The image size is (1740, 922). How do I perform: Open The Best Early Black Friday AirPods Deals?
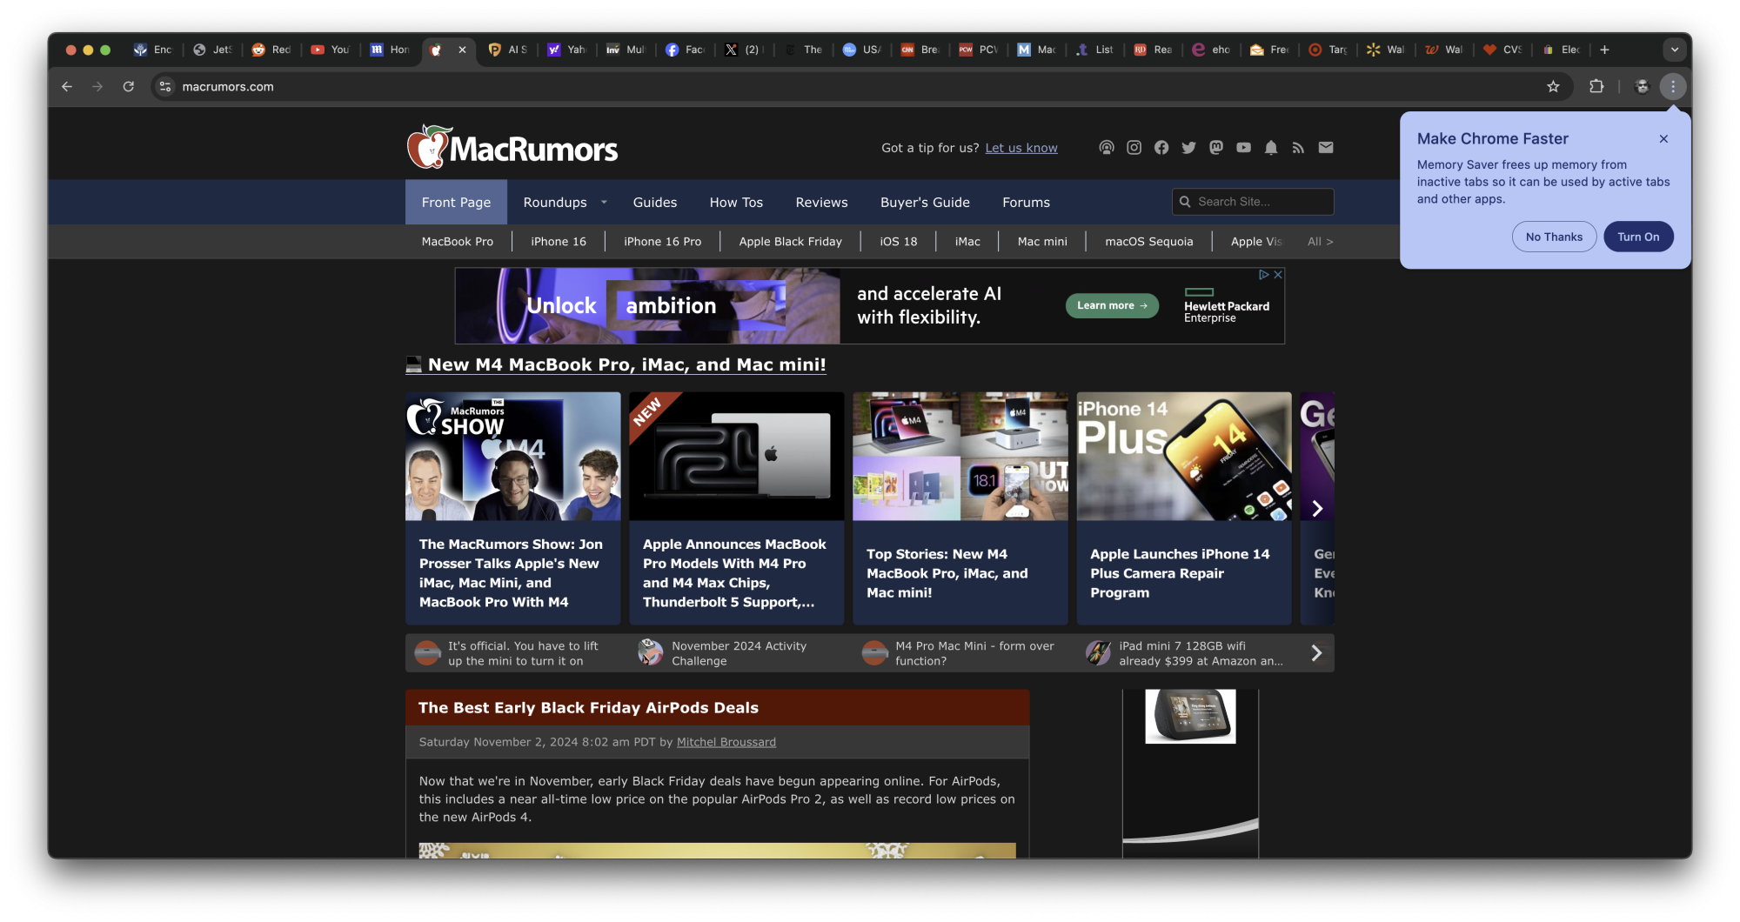(x=588, y=708)
